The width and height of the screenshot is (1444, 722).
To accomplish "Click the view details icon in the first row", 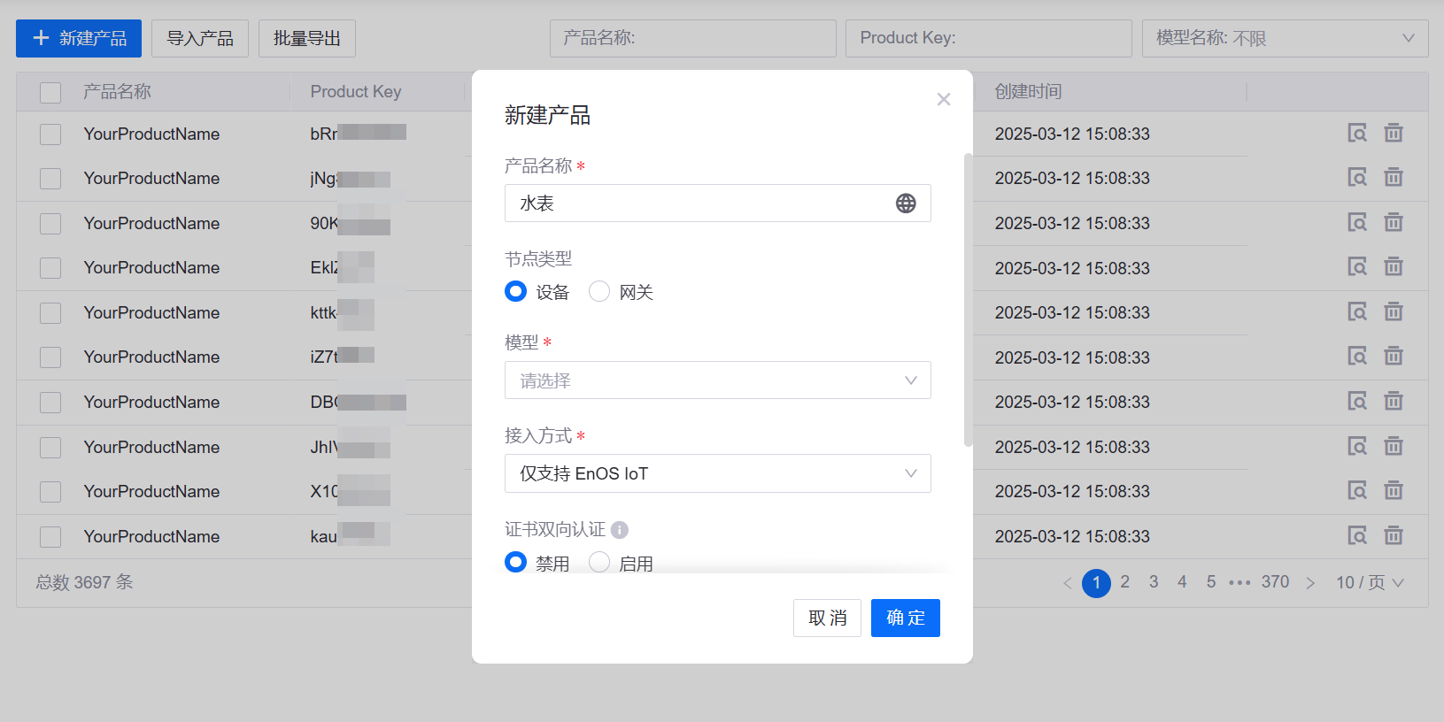I will [1356, 134].
